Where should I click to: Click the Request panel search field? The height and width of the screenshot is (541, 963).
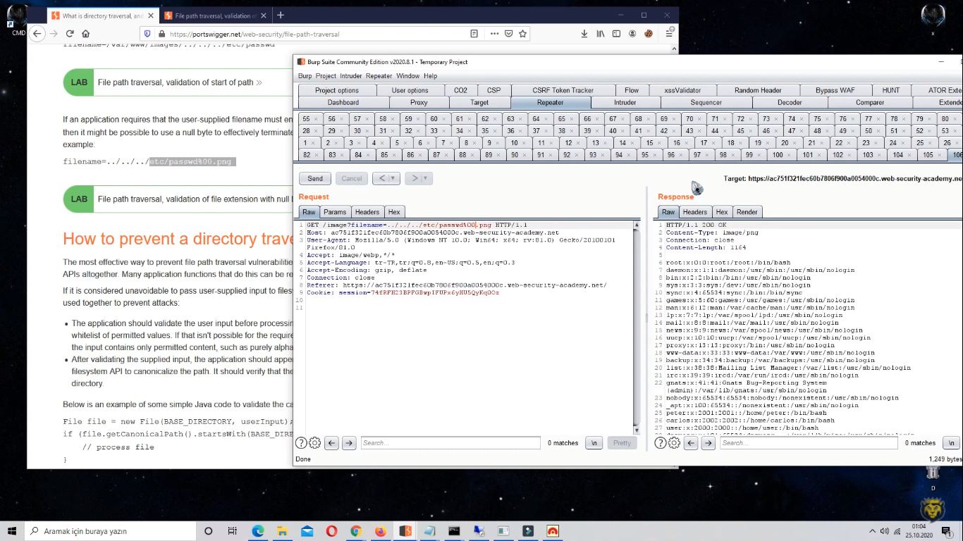(x=450, y=443)
